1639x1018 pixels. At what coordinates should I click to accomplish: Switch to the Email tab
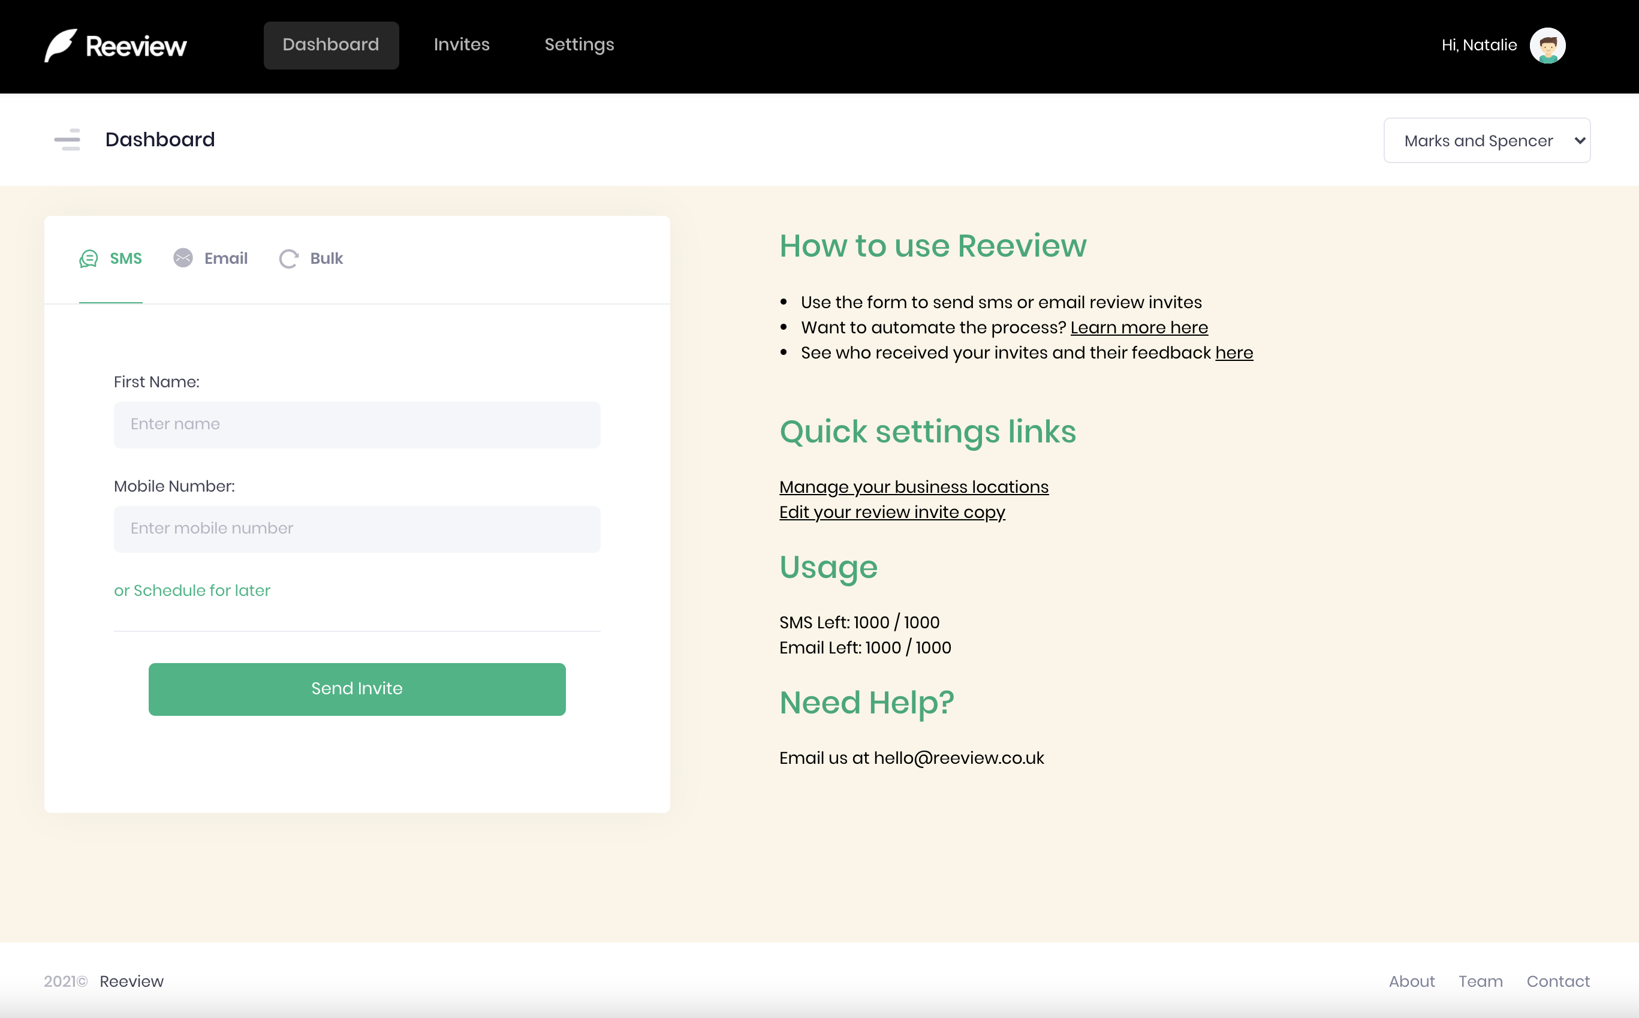pyautogui.click(x=210, y=258)
